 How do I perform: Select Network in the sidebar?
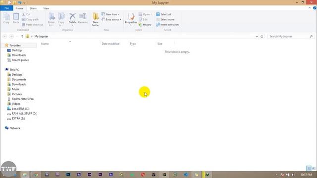[15, 128]
